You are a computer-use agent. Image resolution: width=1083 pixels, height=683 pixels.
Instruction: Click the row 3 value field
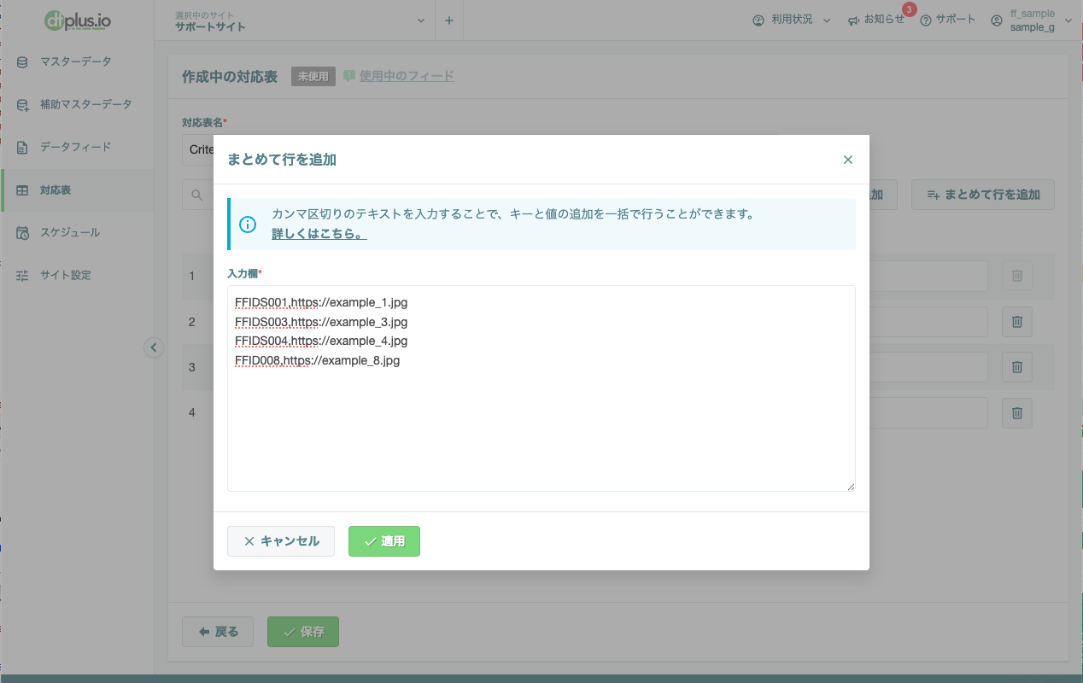[929, 367]
